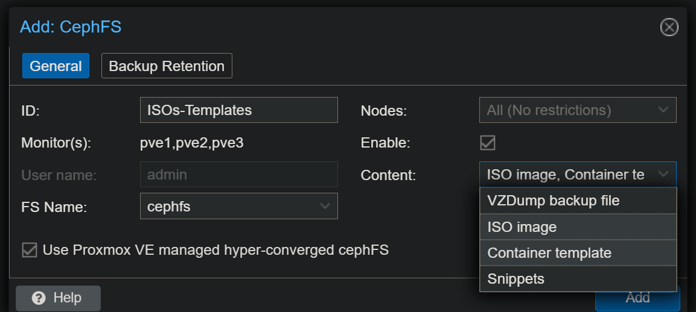Click the Add button
Screen dimensions: 696x312
point(637,298)
